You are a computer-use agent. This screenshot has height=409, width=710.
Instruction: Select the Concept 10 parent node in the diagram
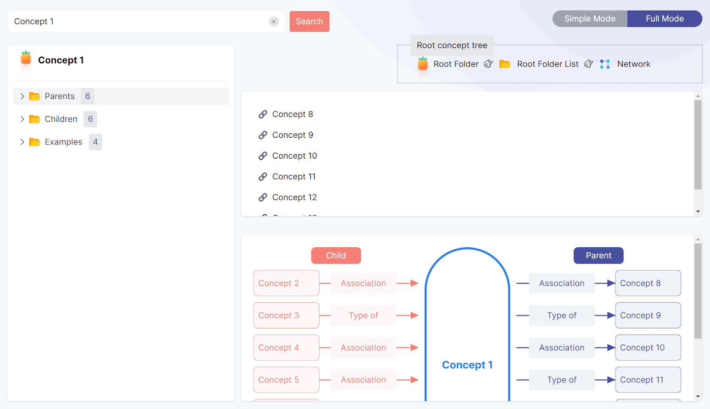[x=648, y=348]
